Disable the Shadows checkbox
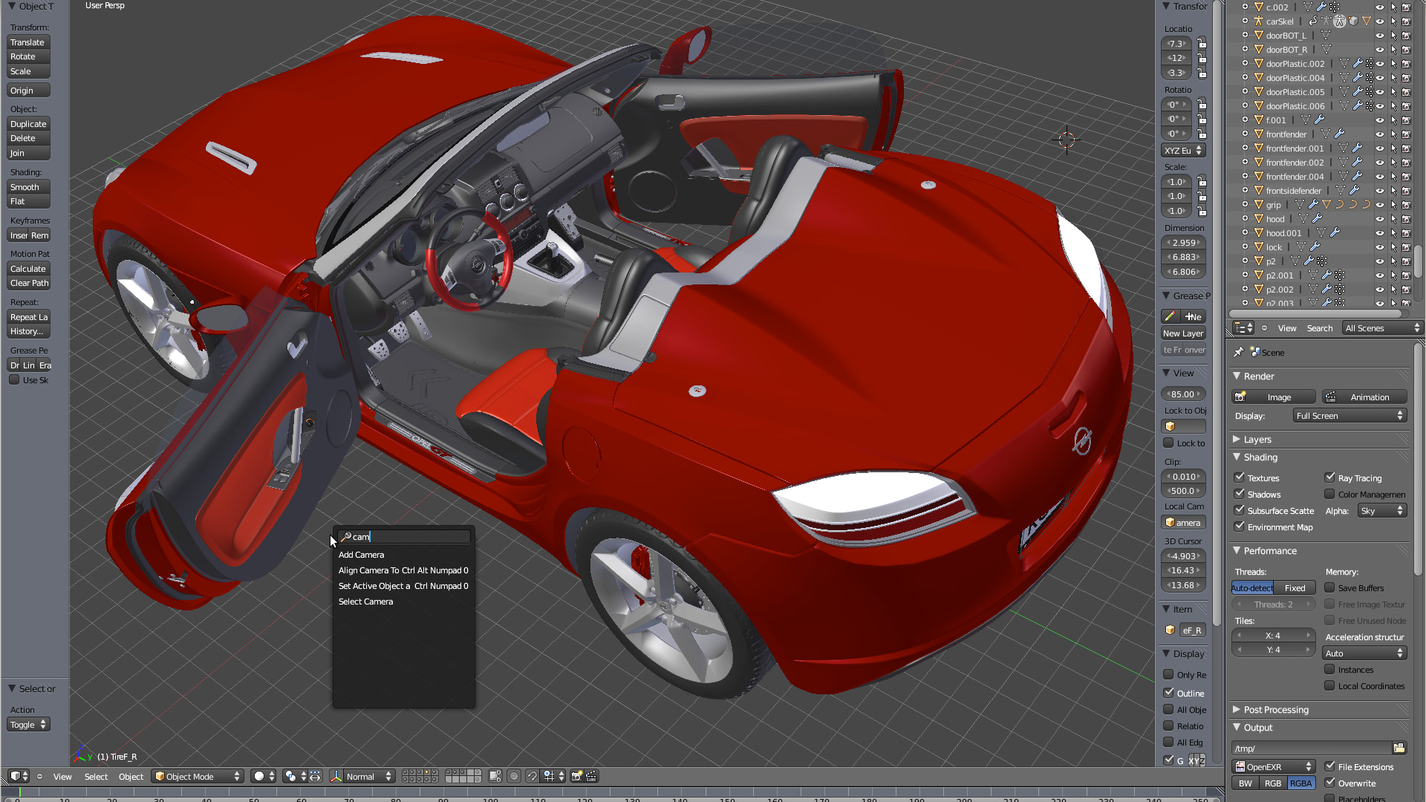Screen dimensions: 1426x802 (x=1239, y=494)
